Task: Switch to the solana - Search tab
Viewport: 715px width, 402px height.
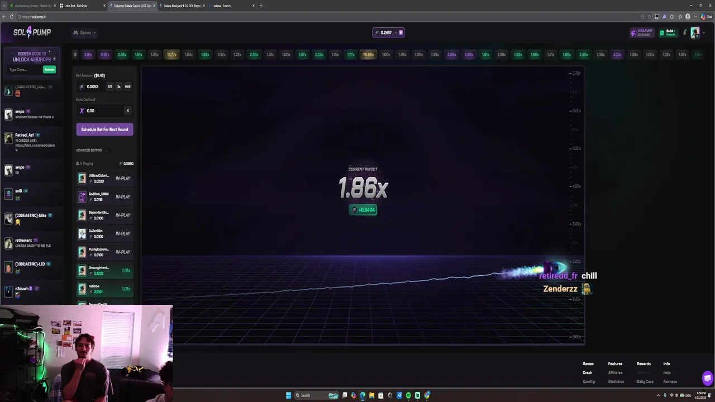Action: point(233,6)
